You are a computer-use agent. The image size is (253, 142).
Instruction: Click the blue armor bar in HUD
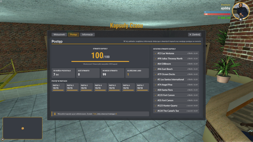[x=217, y=12]
